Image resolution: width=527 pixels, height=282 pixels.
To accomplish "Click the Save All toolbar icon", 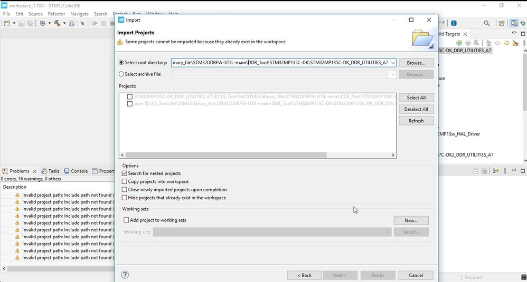I will pos(30,23).
